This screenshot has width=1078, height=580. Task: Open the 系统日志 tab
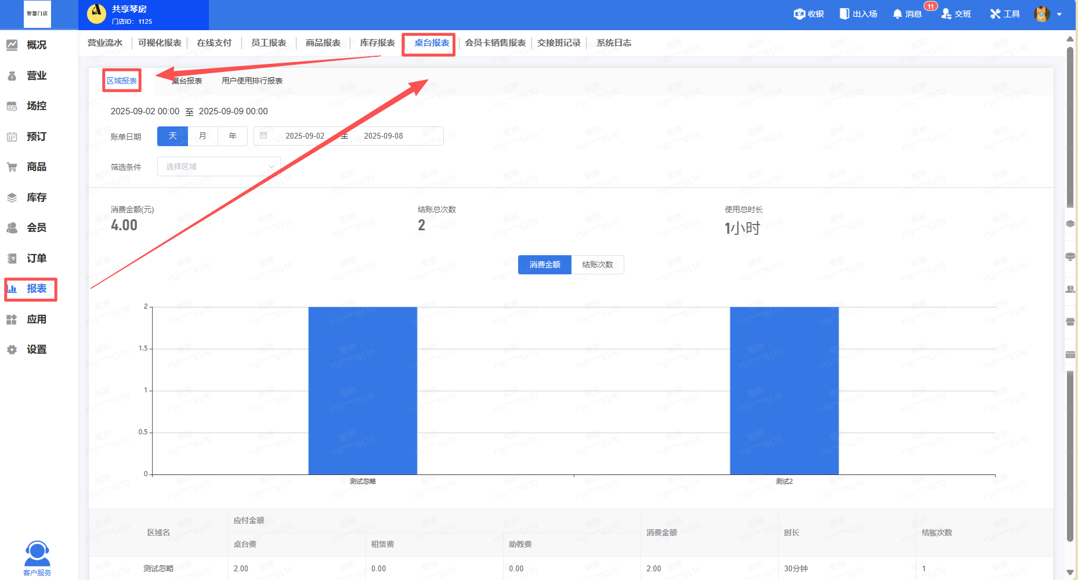(614, 43)
